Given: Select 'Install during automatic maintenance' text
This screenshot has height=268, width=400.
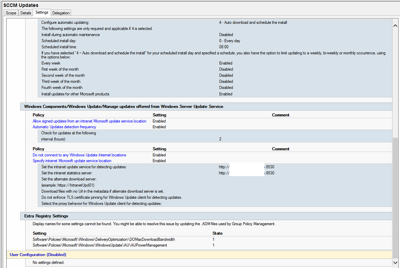Looking at the screenshot, I should pos(70,35).
